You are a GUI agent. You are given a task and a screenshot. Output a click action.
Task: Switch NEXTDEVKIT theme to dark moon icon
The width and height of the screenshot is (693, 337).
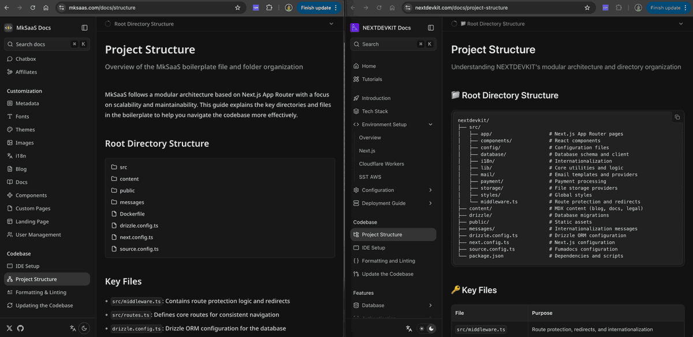click(x=431, y=328)
